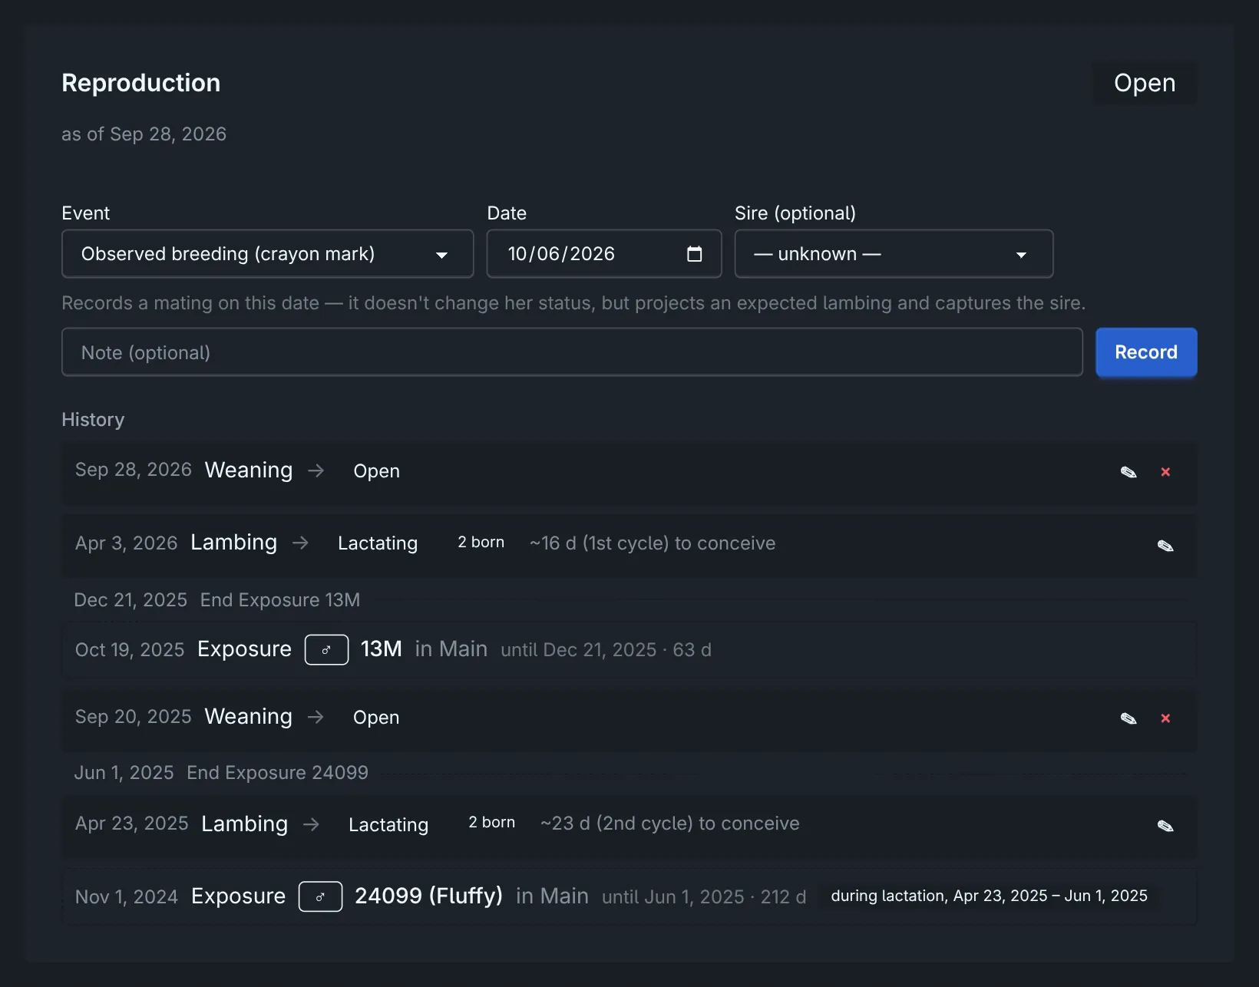Viewport: 1259px width, 987px height.
Task: Click "2 born" in Apr 3, 2026 row
Action: coord(481,542)
